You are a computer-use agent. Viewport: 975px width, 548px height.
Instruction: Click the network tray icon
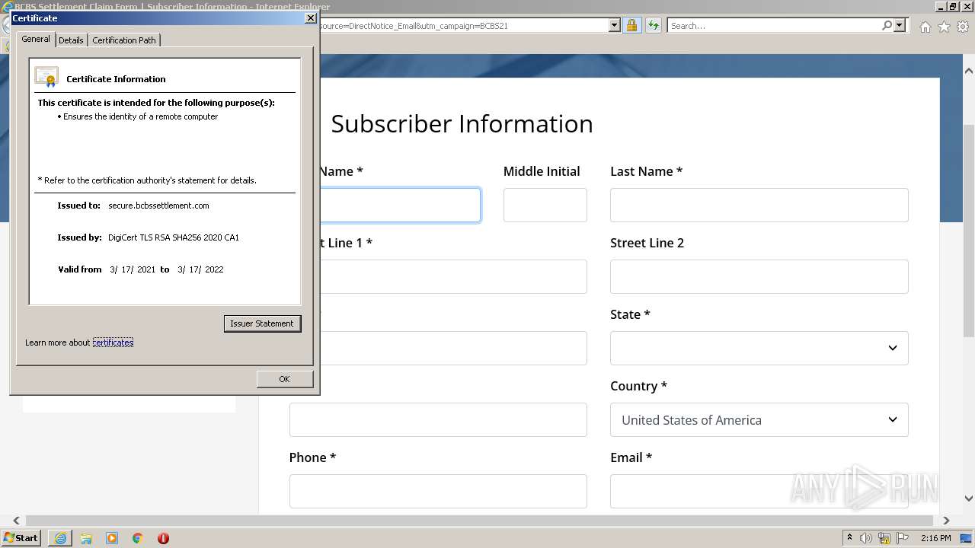pyautogui.click(x=884, y=538)
